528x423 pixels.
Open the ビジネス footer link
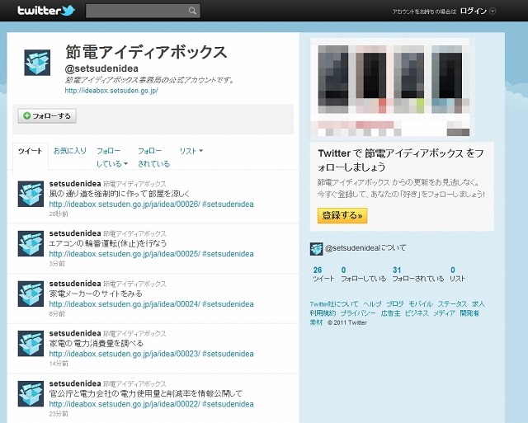coord(417,313)
